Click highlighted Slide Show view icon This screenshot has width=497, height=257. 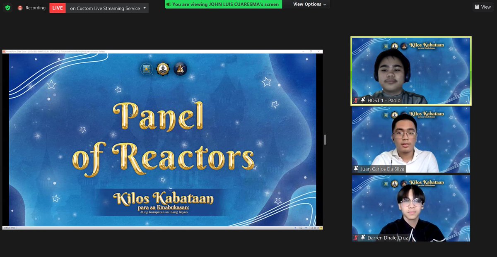click(x=321, y=228)
